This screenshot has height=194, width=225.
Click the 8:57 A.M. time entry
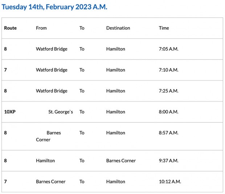(168, 133)
